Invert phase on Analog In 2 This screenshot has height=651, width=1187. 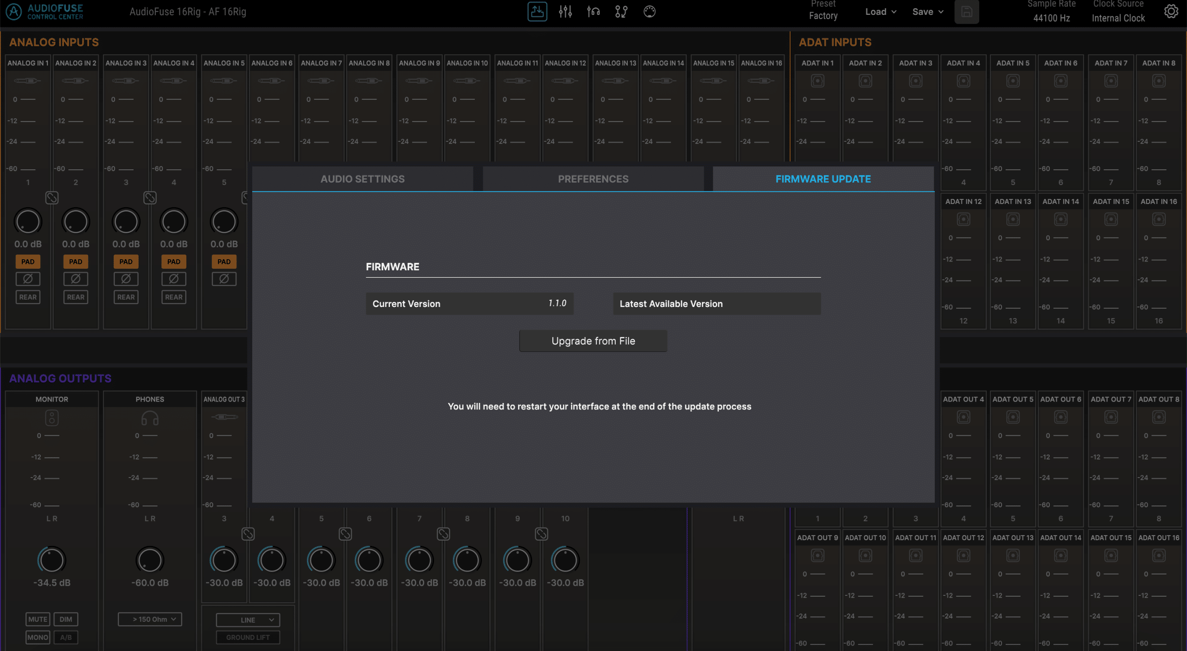(76, 279)
